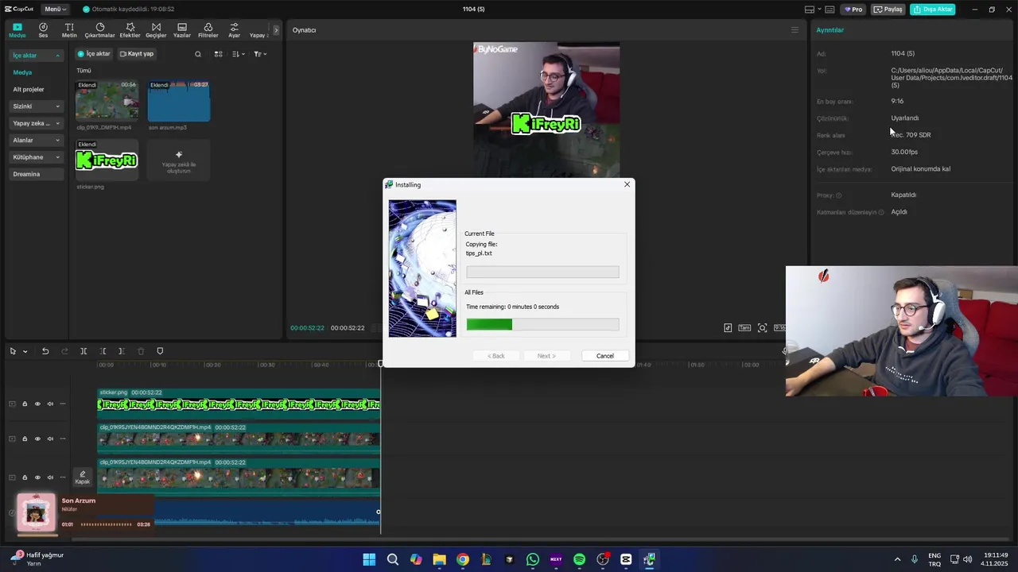Click the All Files installation progress bar
The image size is (1018, 572).
[542, 324]
